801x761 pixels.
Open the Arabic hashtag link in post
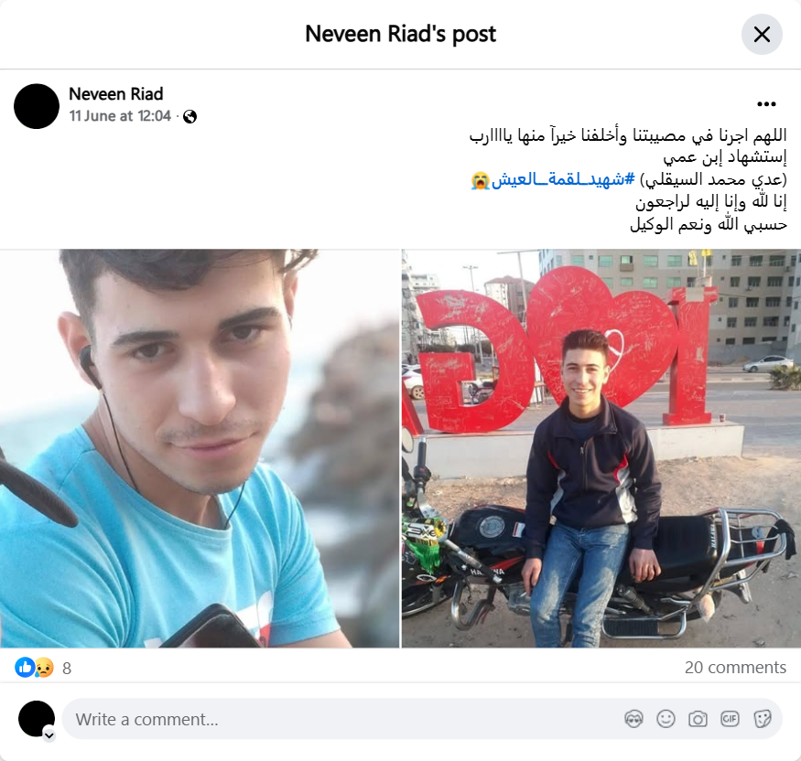click(563, 179)
